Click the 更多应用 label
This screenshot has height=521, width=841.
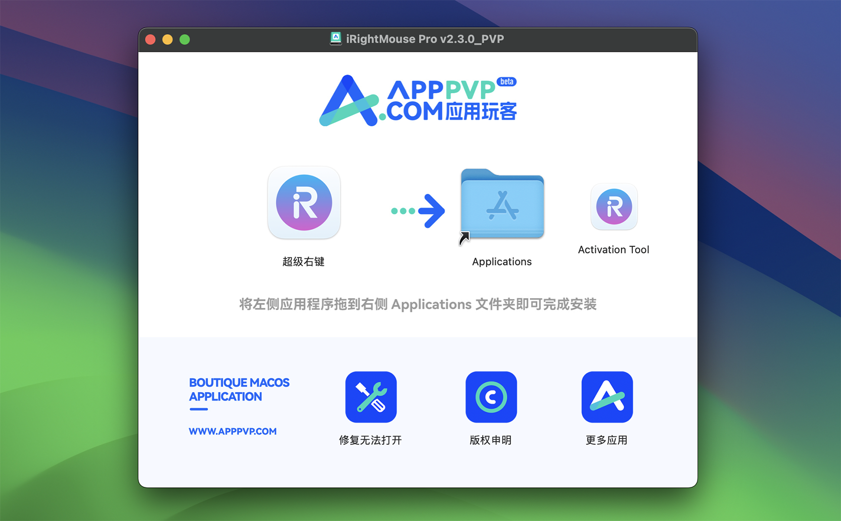pos(607,440)
